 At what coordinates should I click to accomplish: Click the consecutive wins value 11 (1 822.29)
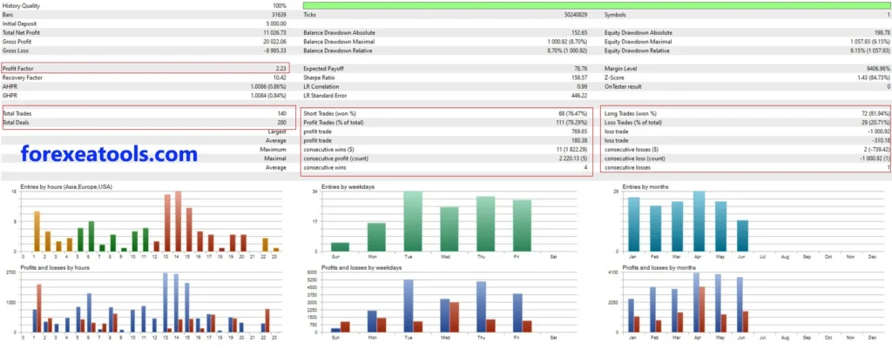click(x=571, y=150)
